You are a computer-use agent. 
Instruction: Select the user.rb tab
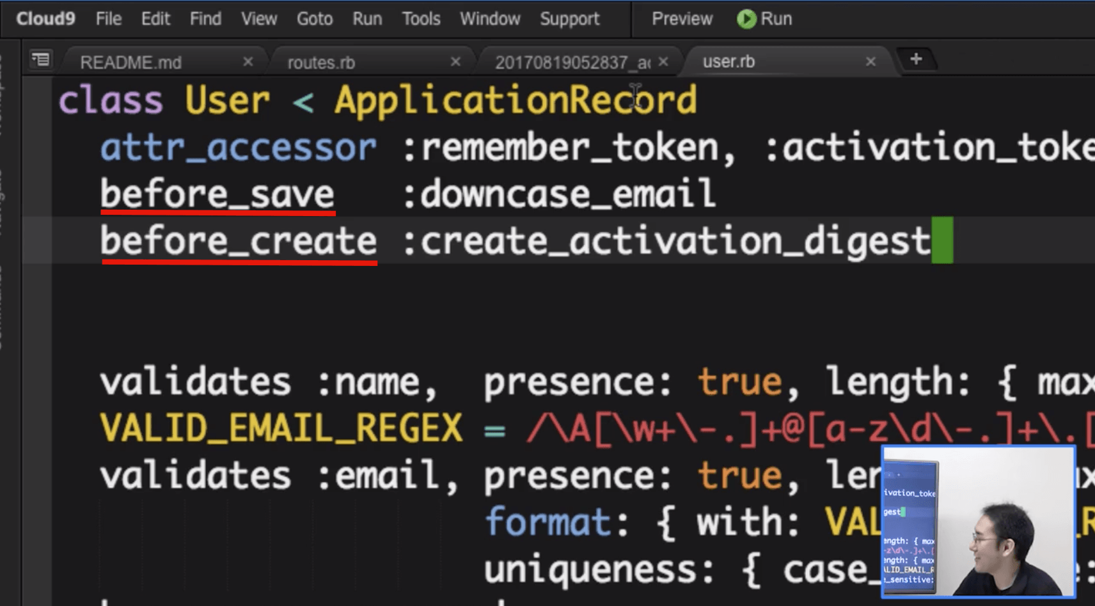(x=729, y=61)
